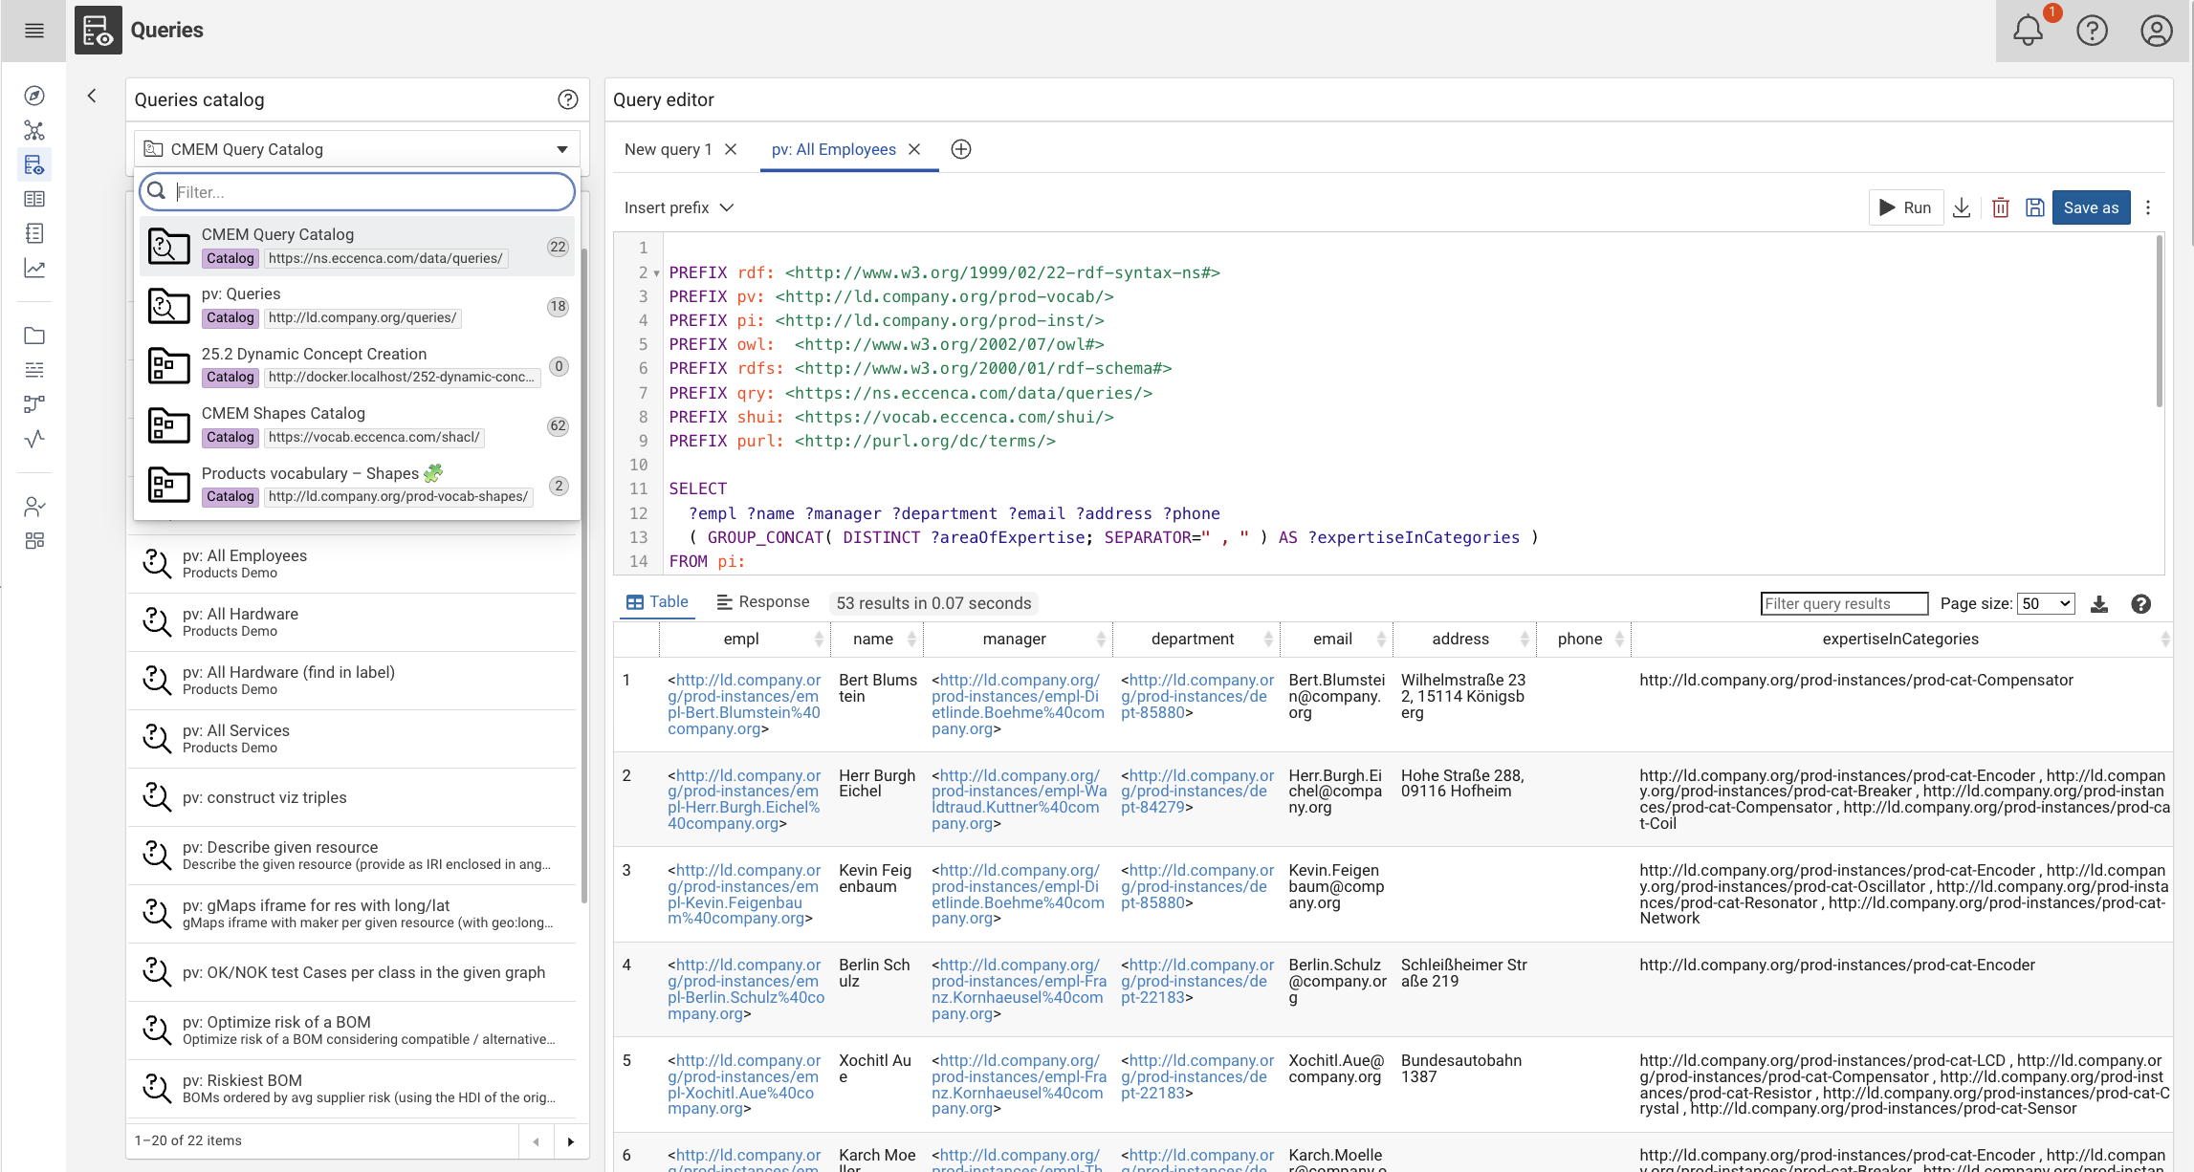
Task: Open the Queries catalog help question mark
Action: pyautogui.click(x=567, y=99)
